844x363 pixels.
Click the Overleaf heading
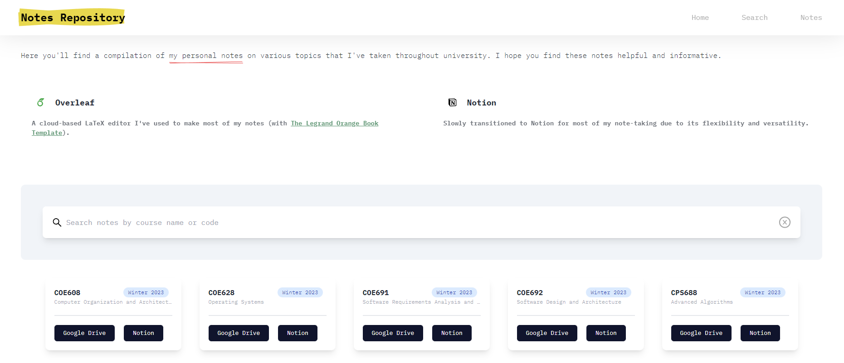pos(75,103)
